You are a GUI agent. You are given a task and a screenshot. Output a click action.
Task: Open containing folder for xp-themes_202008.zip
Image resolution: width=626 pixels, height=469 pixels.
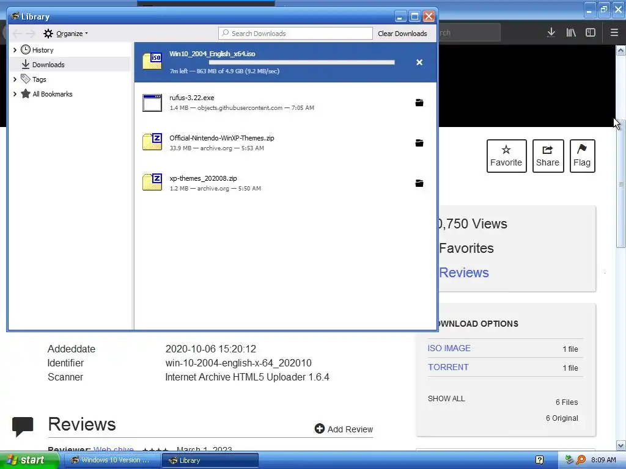[419, 183]
